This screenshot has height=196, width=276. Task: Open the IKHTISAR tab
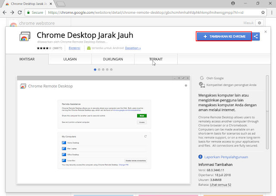[x=27, y=59]
